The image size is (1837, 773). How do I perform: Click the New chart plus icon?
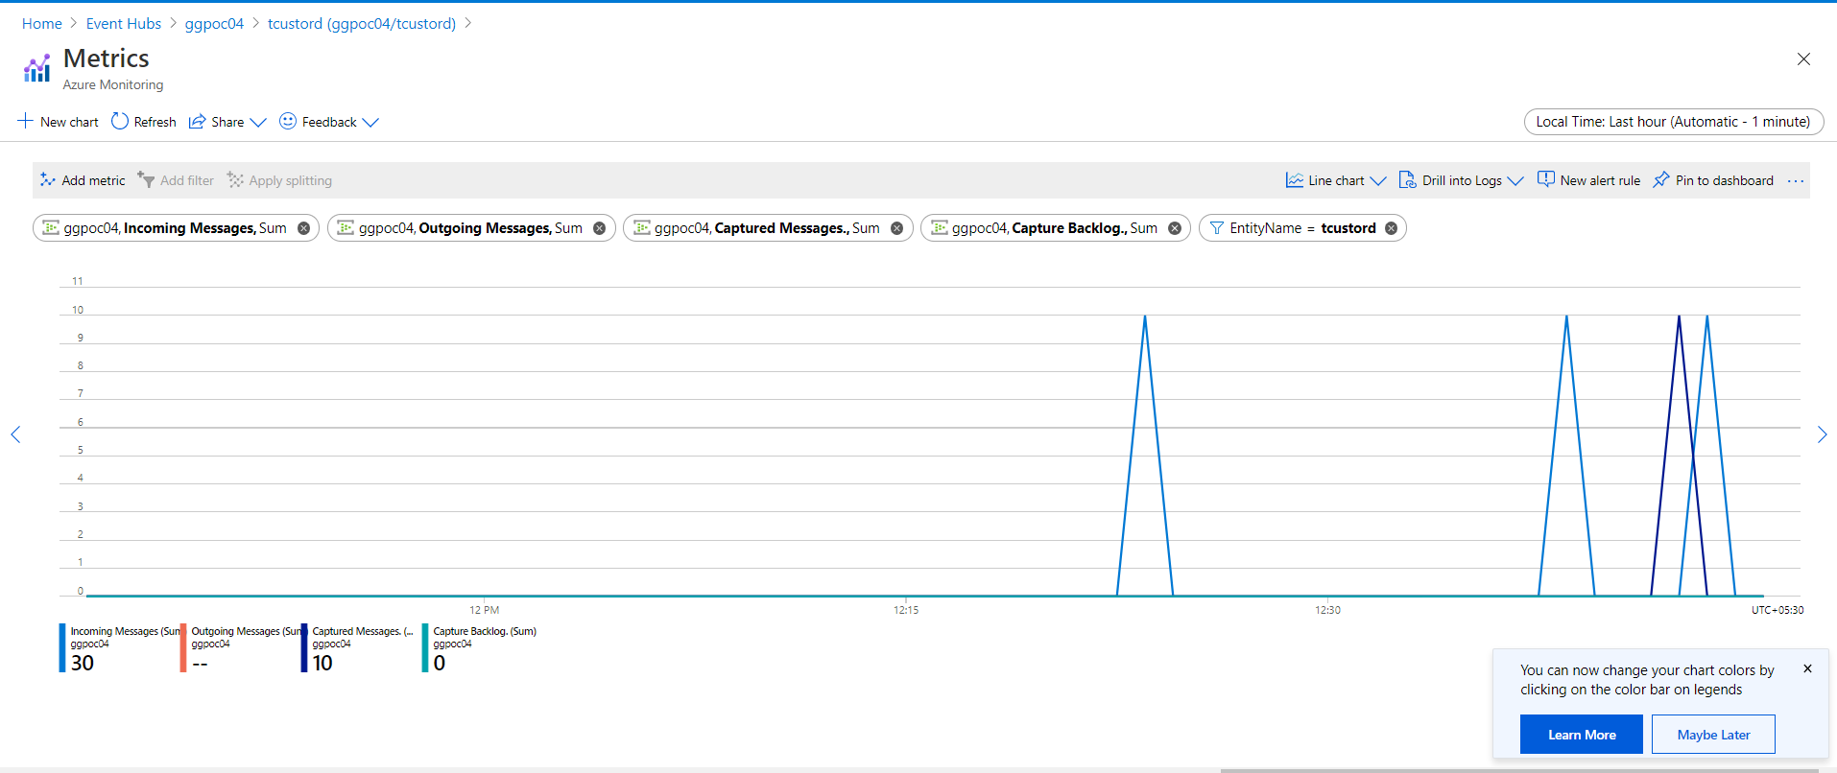click(x=25, y=121)
